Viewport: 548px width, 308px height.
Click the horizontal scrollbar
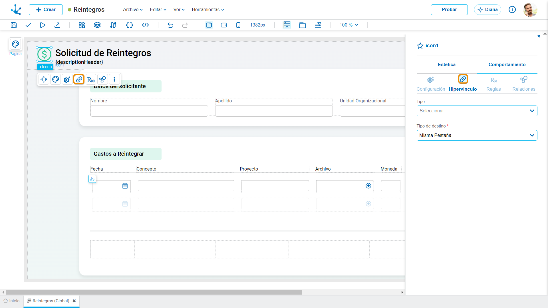[x=154, y=292]
